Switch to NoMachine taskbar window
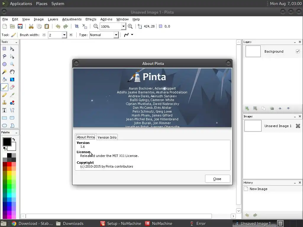The image size is (303, 227). tap(159, 223)
